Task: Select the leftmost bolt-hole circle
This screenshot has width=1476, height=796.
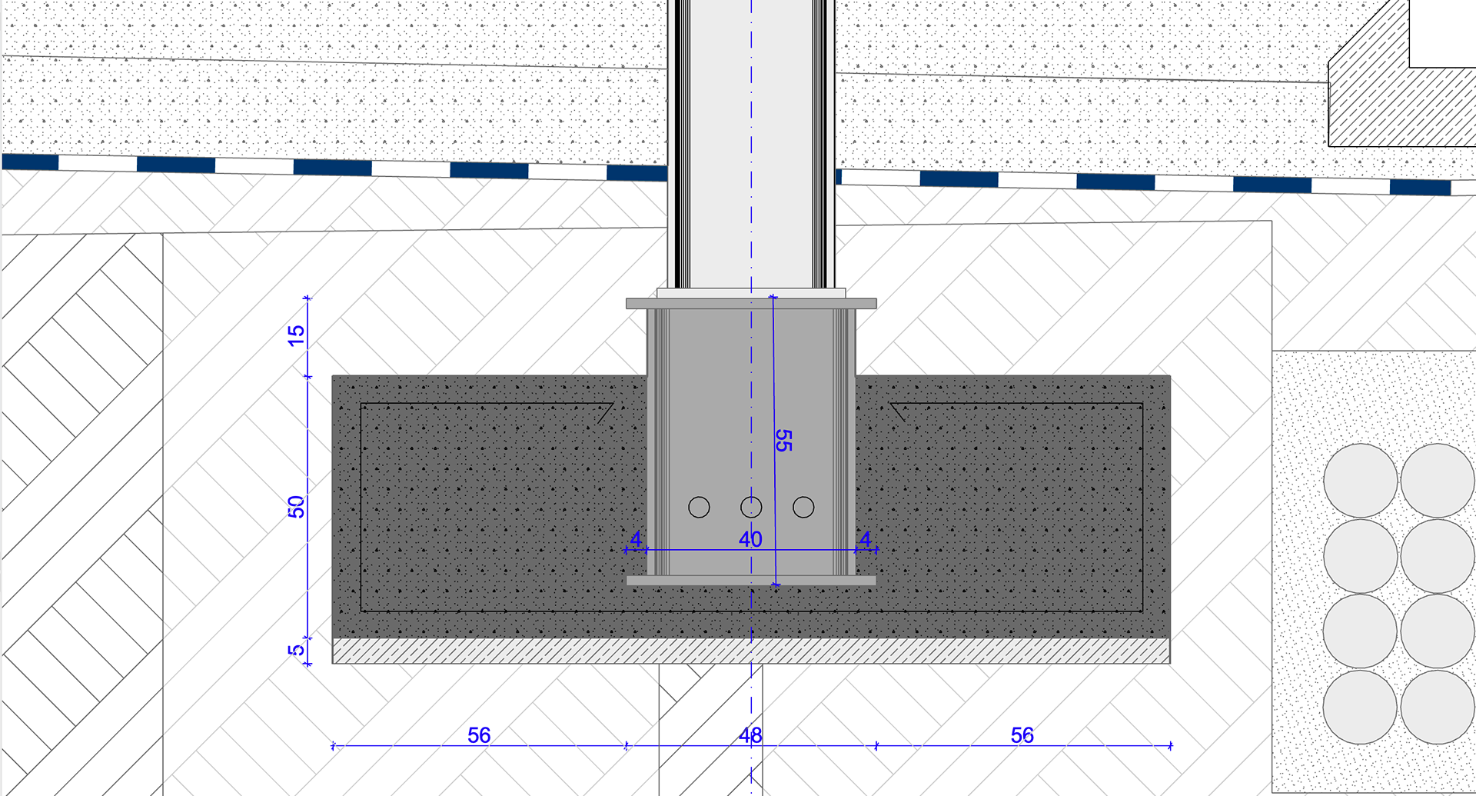Action: (699, 507)
